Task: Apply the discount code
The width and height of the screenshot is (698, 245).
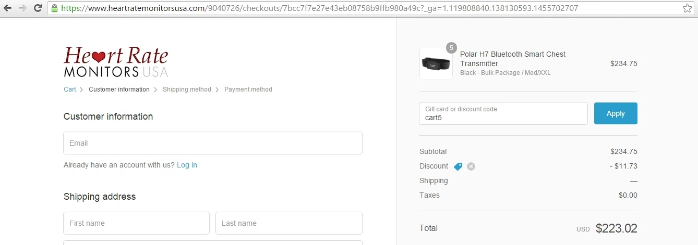Action: (x=616, y=113)
